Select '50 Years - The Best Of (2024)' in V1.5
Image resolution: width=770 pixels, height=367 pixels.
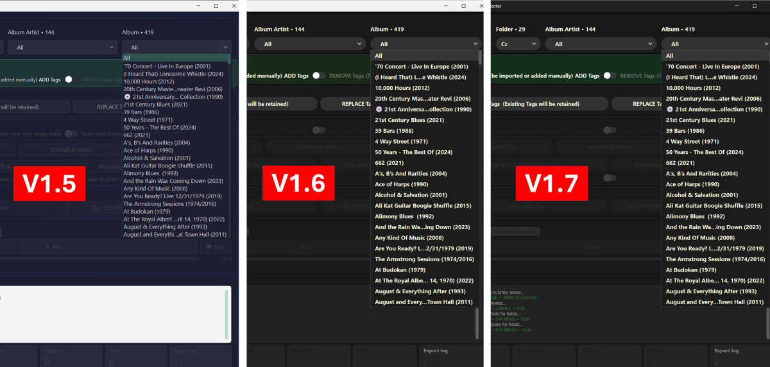click(175, 127)
